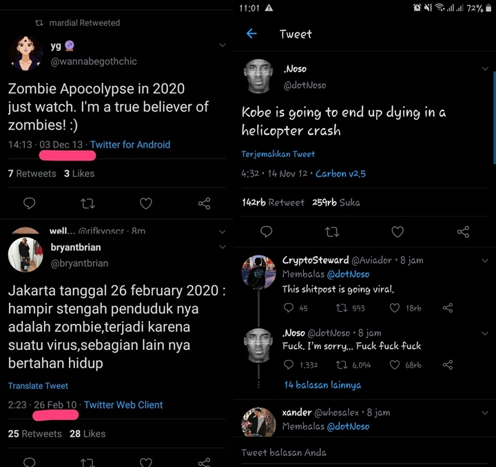The width and height of the screenshot is (496, 467).
Task: Reply to yg's Zombie Apocolypse tweet
Action: pos(30,204)
